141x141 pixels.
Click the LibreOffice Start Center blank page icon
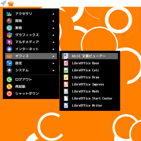click(x=66, y=98)
